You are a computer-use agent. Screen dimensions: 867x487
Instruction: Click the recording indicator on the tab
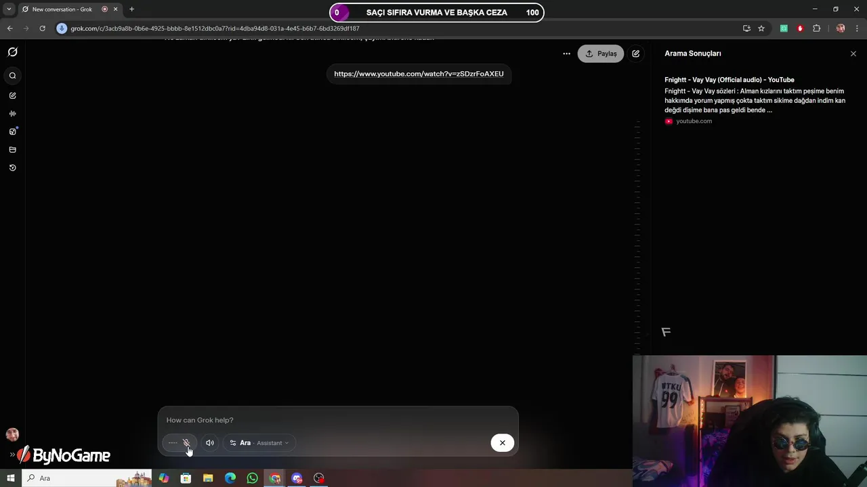(x=104, y=9)
